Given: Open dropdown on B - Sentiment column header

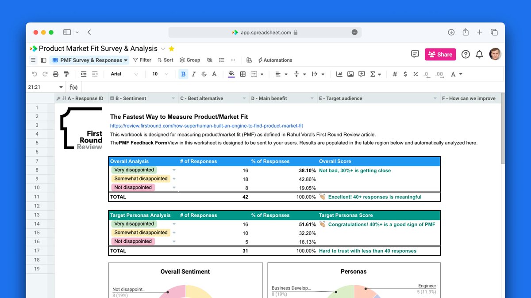Looking at the screenshot, I should coord(174,98).
